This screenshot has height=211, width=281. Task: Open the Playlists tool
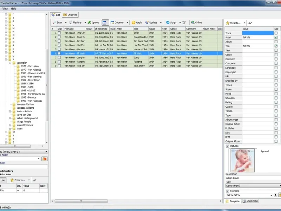tap(76, 23)
